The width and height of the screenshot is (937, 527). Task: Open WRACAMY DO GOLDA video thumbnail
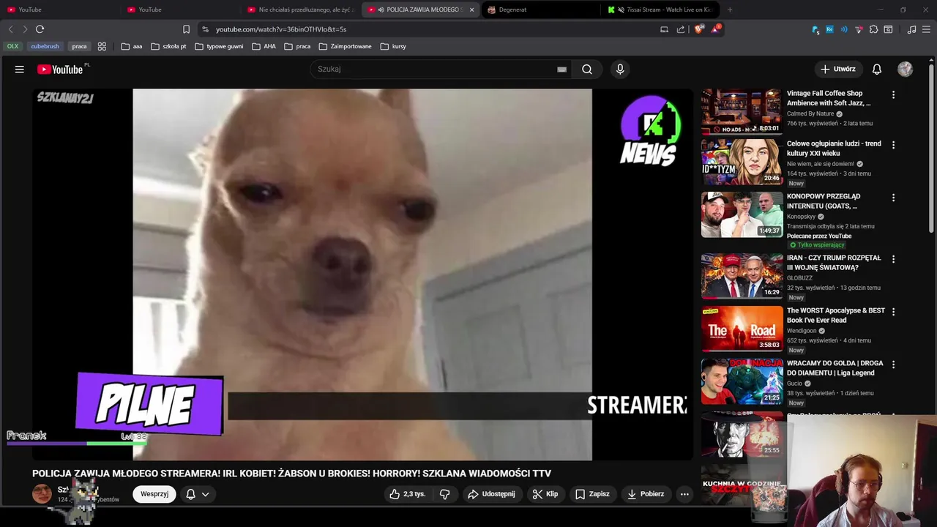click(x=742, y=381)
